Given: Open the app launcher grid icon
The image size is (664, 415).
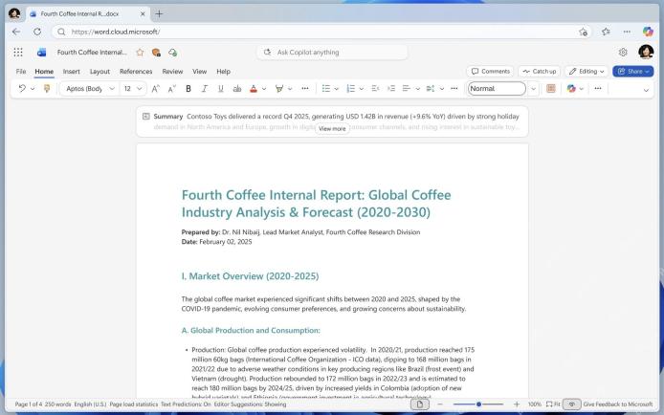Looking at the screenshot, I should 18,52.
